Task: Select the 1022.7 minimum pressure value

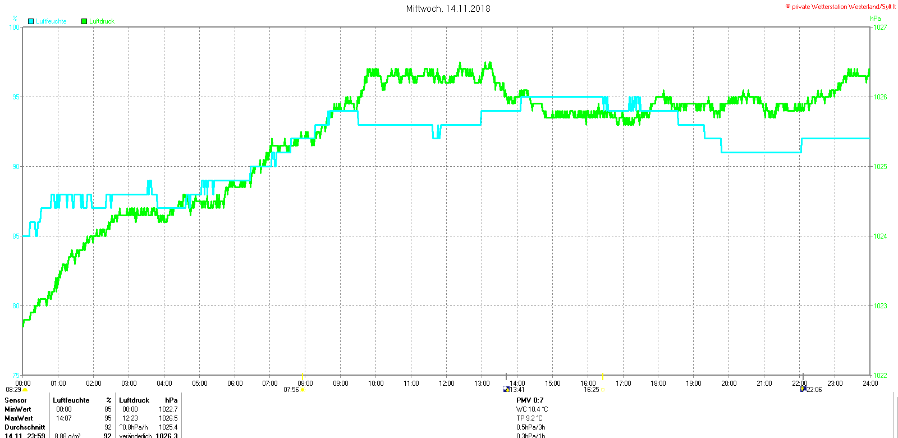Action: coord(168,409)
